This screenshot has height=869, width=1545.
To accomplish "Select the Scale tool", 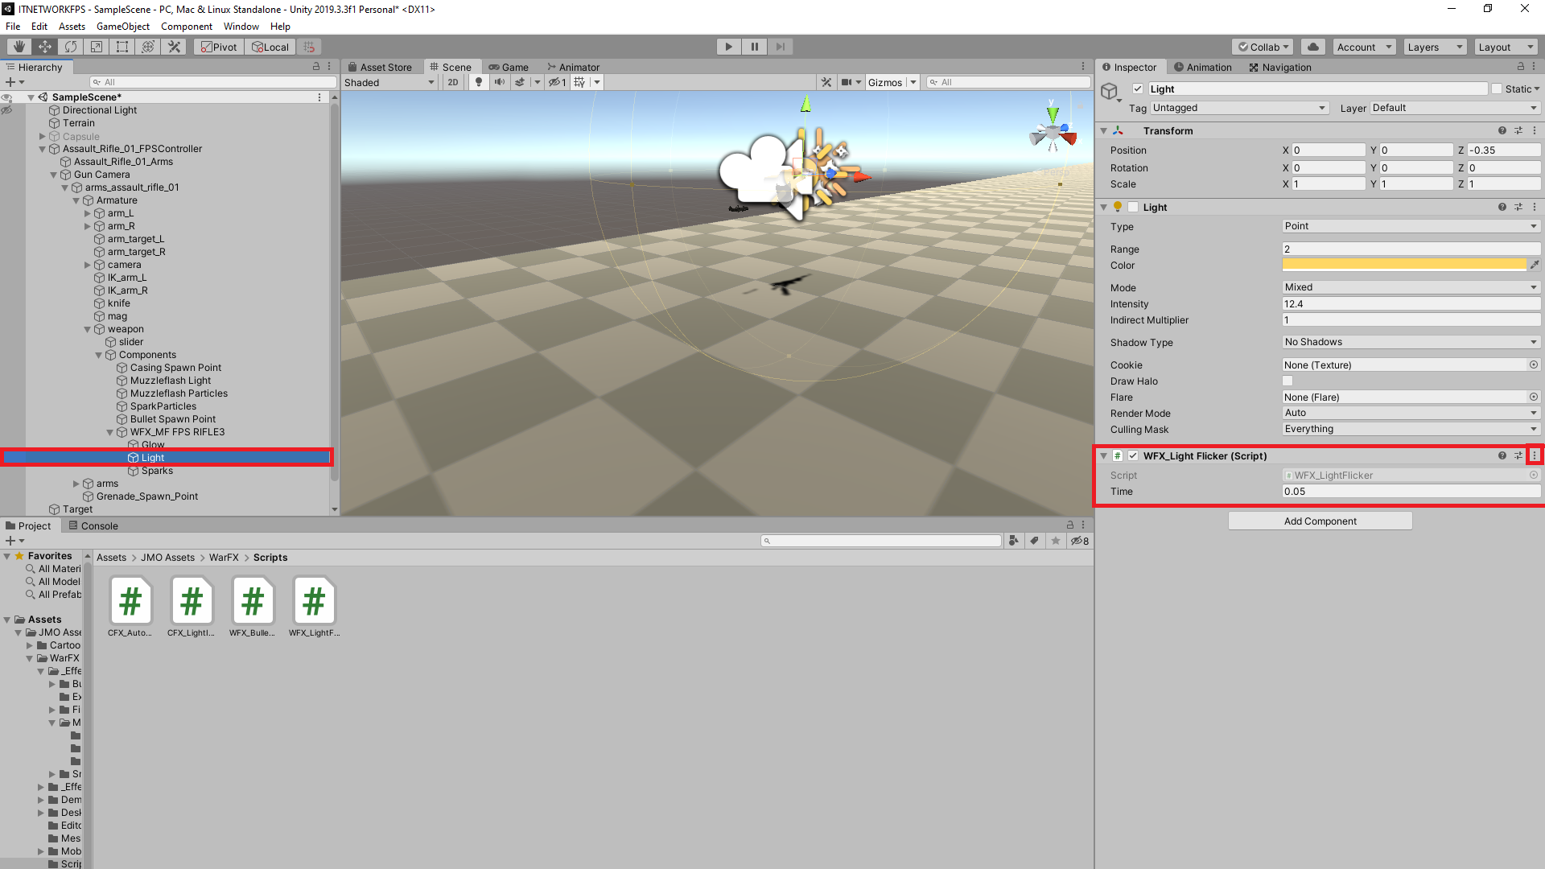I will [97, 46].
